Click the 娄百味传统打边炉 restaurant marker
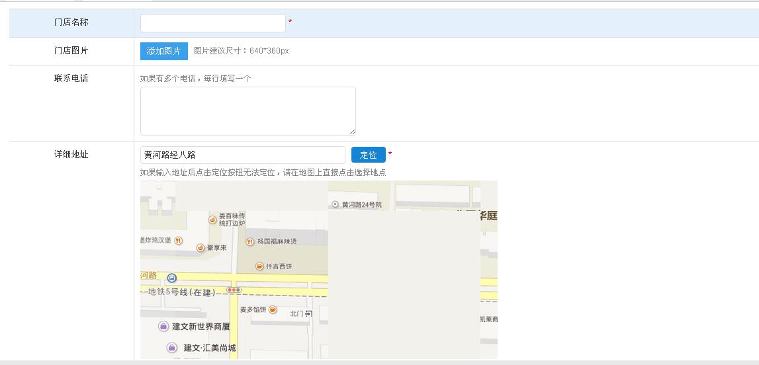This screenshot has width=759, height=365. pyautogui.click(x=212, y=220)
